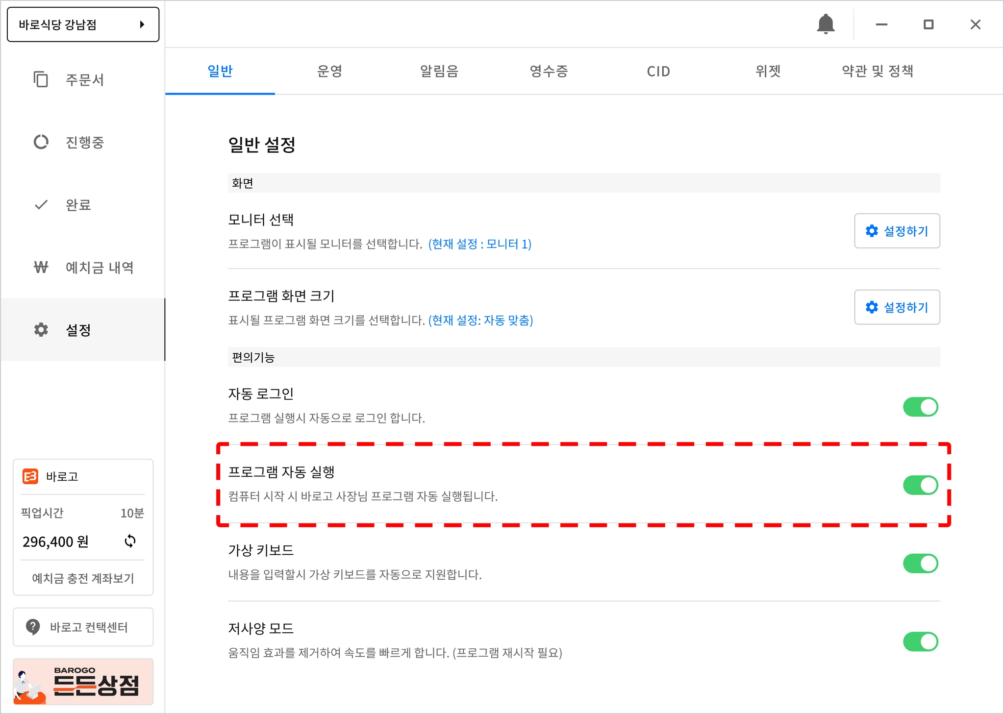Turn off 프로그램 자동 실행 switch
Image resolution: width=1004 pixels, height=714 pixels.
coord(920,485)
